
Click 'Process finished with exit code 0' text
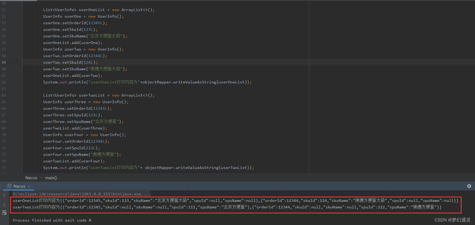tap(52, 220)
